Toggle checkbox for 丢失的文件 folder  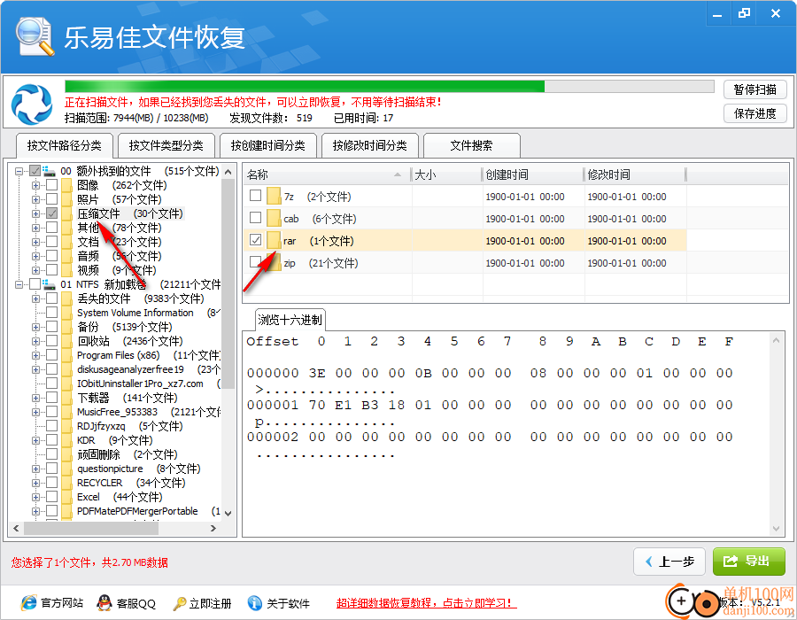pyautogui.click(x=52, y=298)
